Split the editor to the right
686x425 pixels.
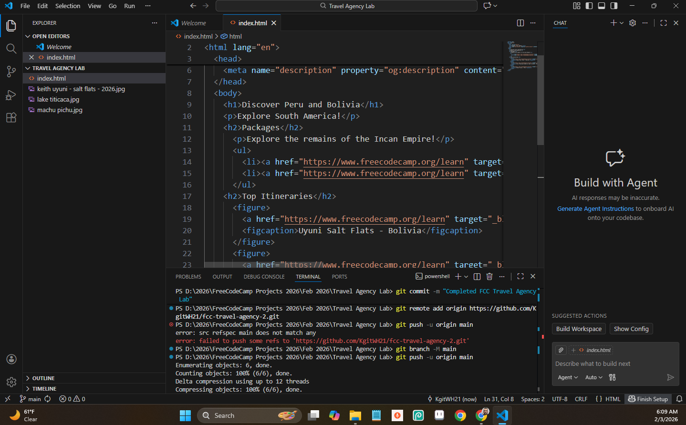520,23
